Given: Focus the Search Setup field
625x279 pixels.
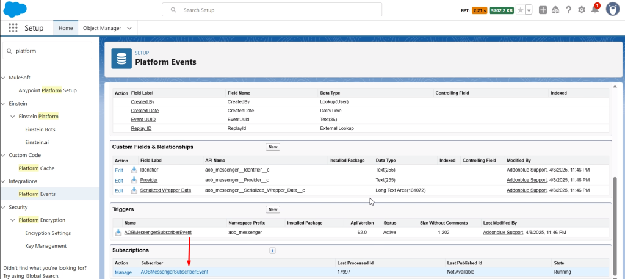Looking at the screenshot, I should tap(272, 10).
